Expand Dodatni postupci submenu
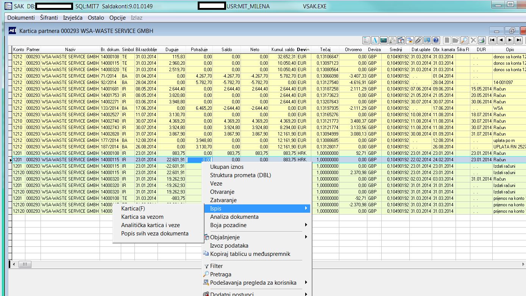 306,294
